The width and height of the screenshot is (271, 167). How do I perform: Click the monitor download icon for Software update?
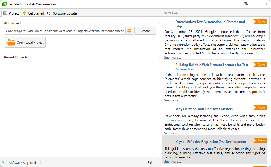pyautogui.click(x=49, y=13)
